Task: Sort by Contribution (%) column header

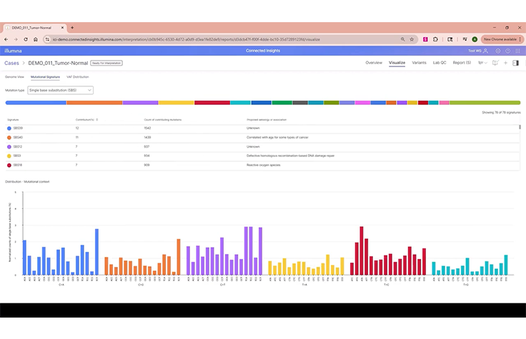Action: point(86,119)
